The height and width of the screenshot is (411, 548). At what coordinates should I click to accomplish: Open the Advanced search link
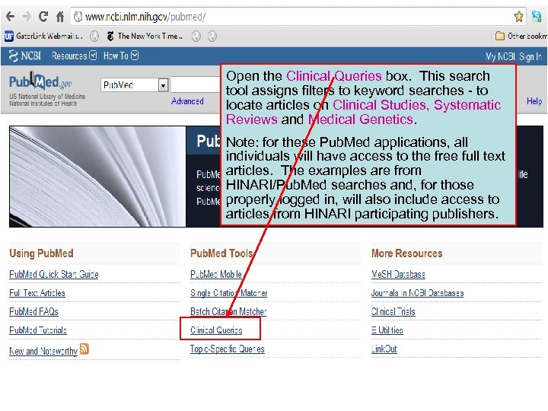(x=187, y=101)
